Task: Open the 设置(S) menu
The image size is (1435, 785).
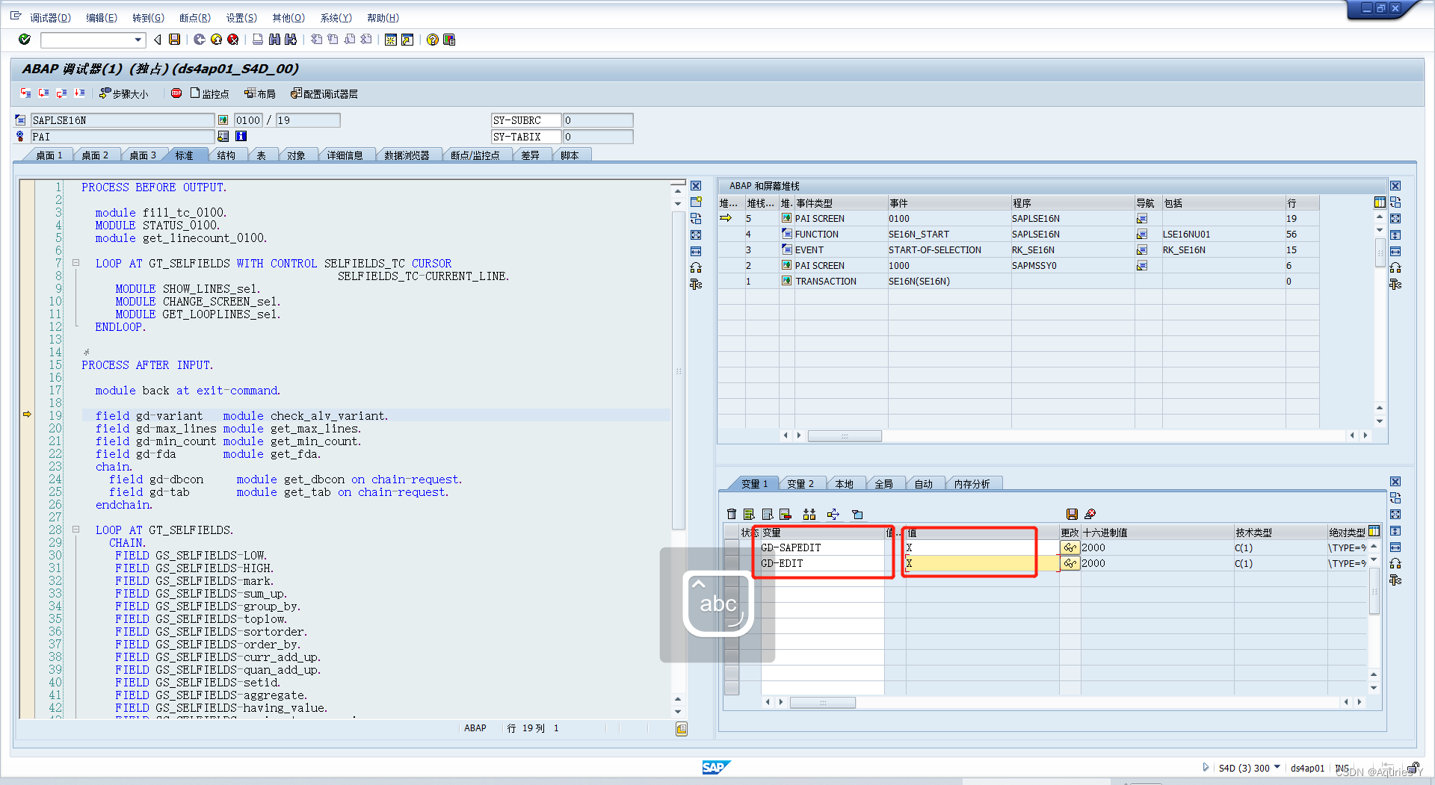Action: tap(241, 18)
